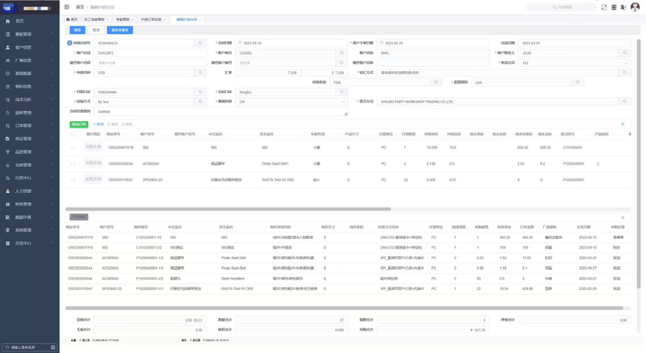Click the white cancel button beside save

(96, 30)
